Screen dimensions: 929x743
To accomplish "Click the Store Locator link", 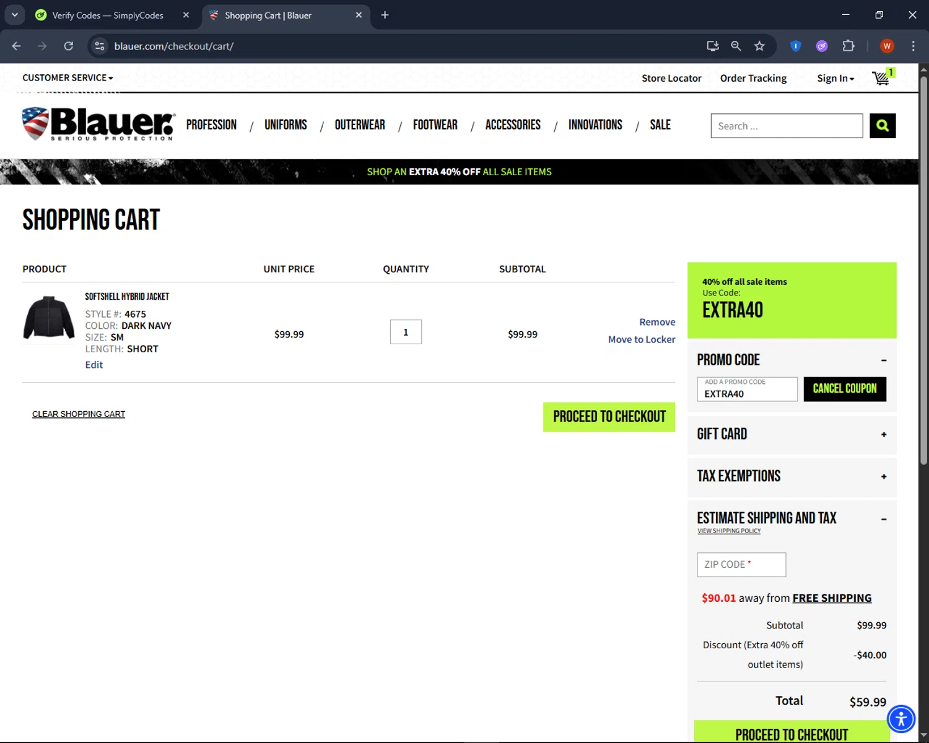I will (671, 78).
